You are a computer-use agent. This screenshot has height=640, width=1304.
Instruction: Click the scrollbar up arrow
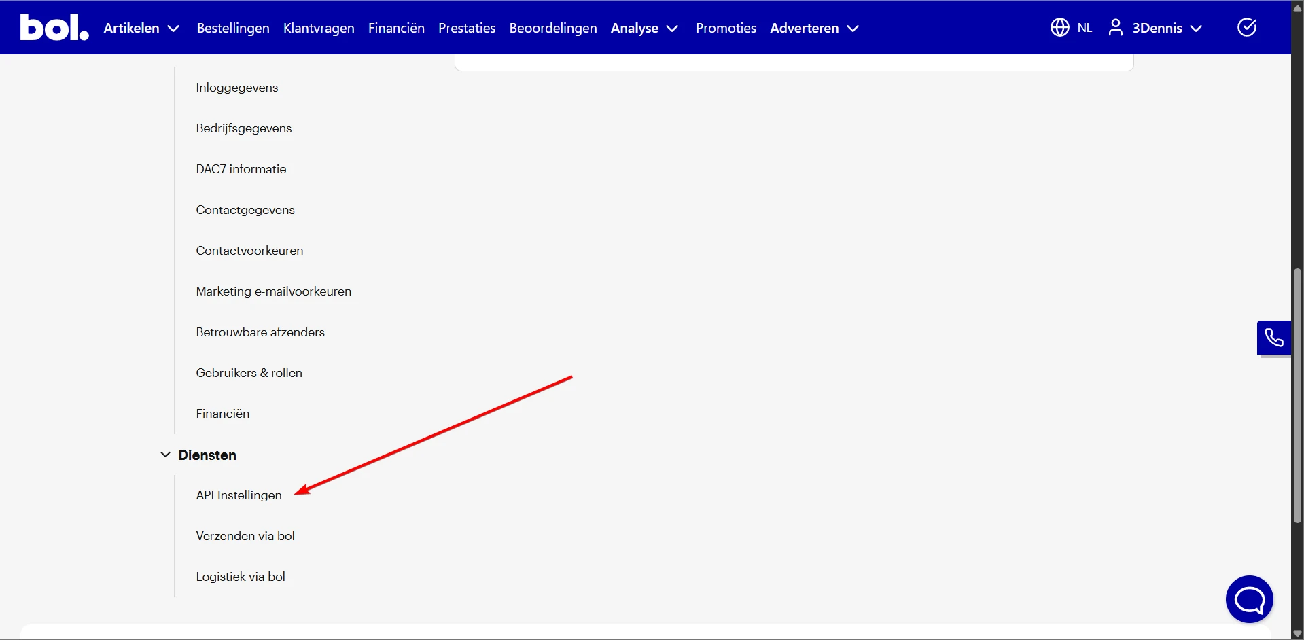coord(1297,7)
